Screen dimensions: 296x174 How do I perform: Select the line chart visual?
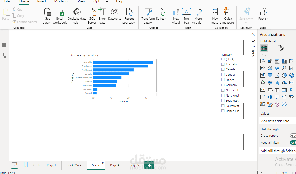pos(262,68)
